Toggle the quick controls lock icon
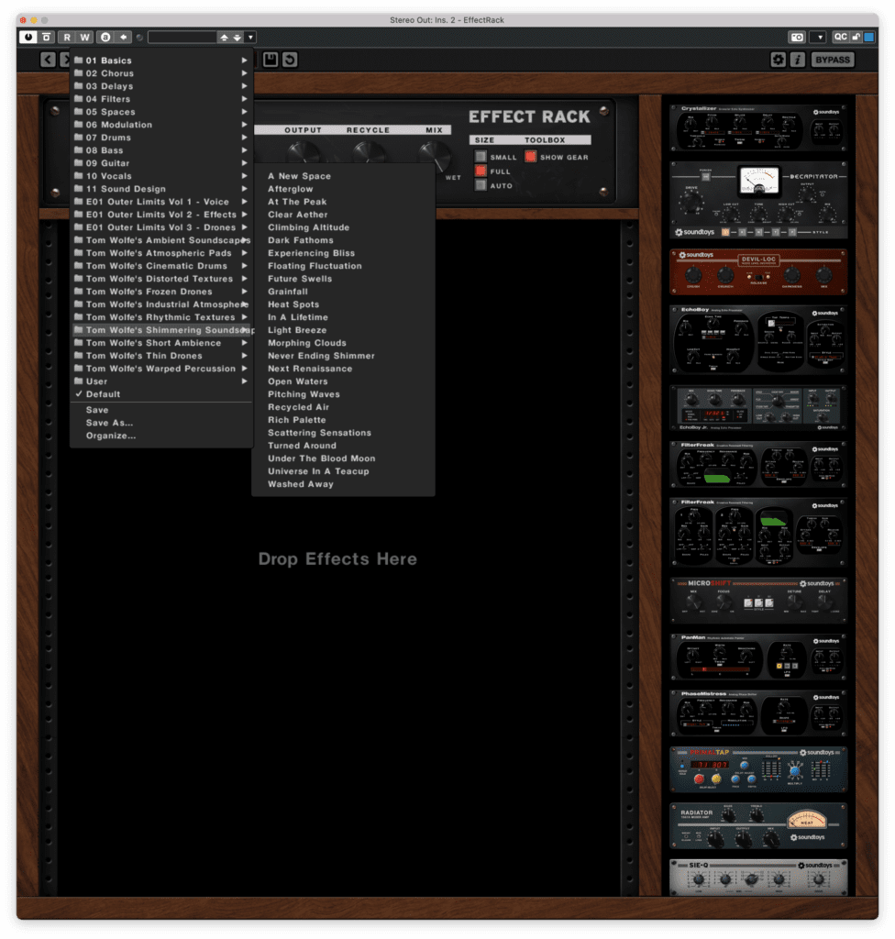Screen dimensions: 895x939 tap(856, 37)
